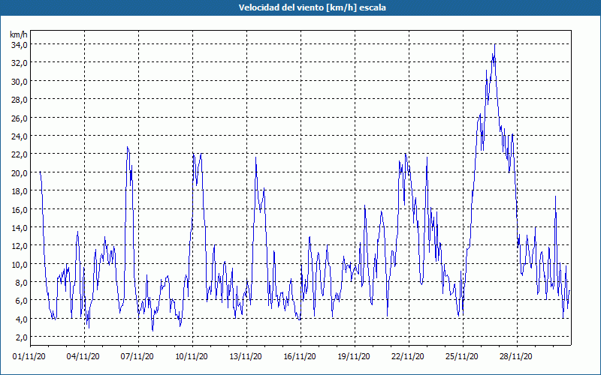Click the '14,0' y-axis value
Viewport: 601px width, 375px height.
tap(20, 228)
